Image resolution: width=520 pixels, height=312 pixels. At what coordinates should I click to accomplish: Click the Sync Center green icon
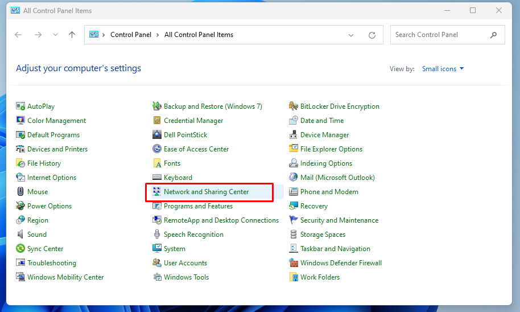(21, 249)
